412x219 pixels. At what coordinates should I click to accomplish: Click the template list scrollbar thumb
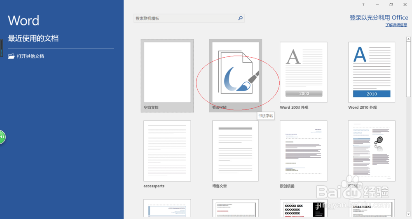408,69
